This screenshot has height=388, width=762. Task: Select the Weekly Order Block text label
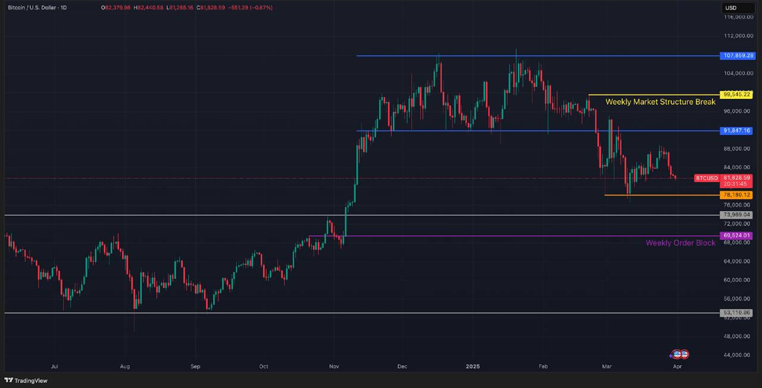(x=680, y=243)
